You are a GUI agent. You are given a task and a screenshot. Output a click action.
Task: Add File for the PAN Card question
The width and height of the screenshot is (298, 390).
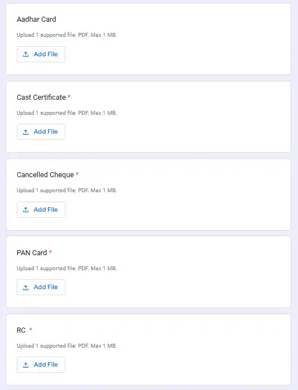pyautogui.click(x=41, y=287)
